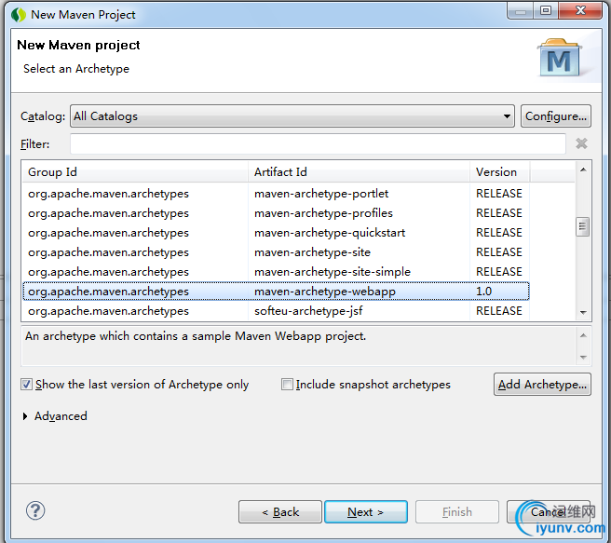
Task: Clear the filter with the X icon
Action: tap(581, 143)
